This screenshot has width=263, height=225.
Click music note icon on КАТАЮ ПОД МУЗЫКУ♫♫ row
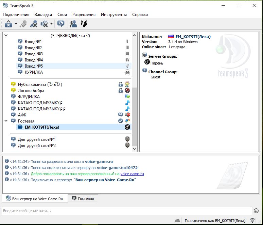pos(127,109)
